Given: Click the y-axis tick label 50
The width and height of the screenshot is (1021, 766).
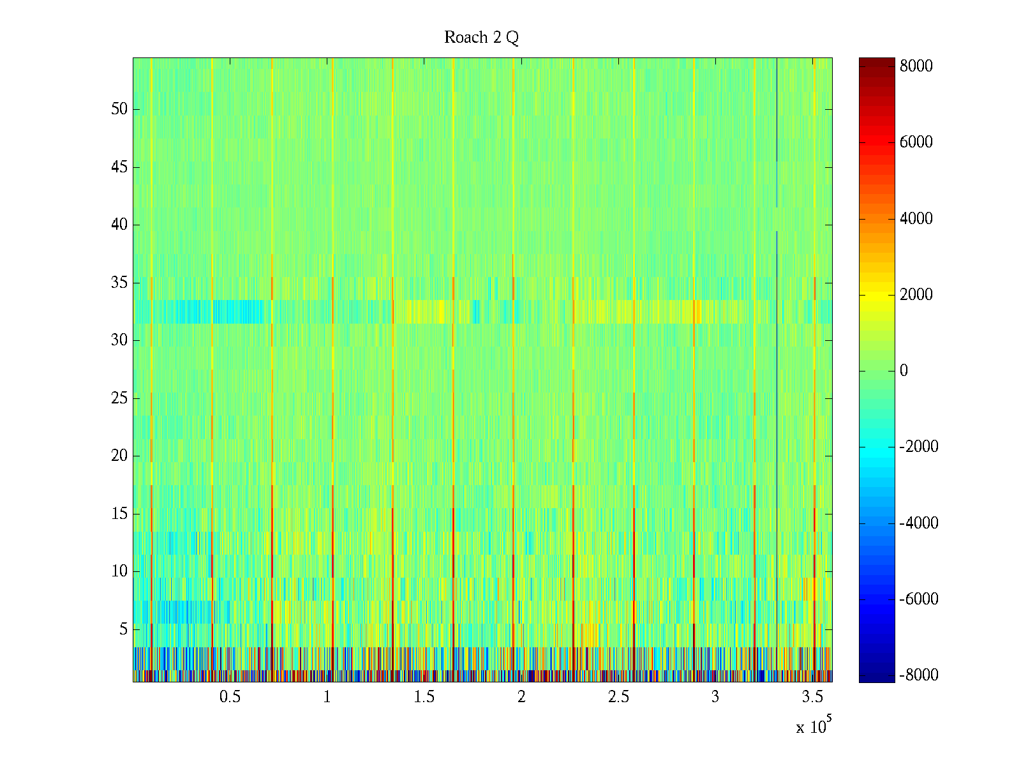Looking at the screenshot, I should [119, 109].
